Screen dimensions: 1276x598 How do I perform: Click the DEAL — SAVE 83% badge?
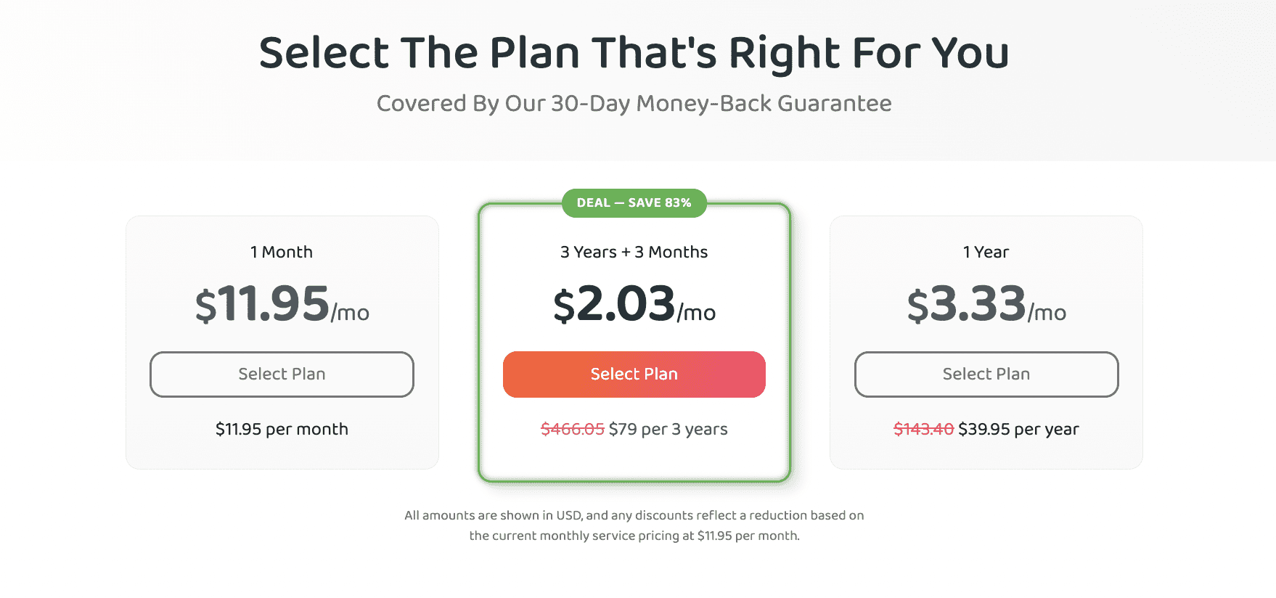coord(634,203)
